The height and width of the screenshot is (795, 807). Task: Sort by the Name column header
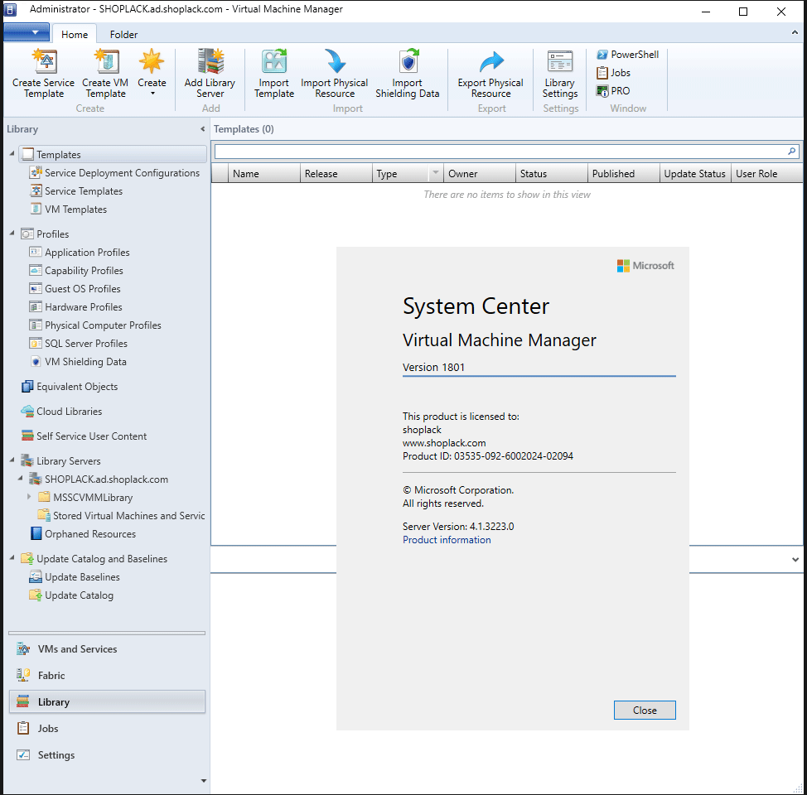[264, 174]
